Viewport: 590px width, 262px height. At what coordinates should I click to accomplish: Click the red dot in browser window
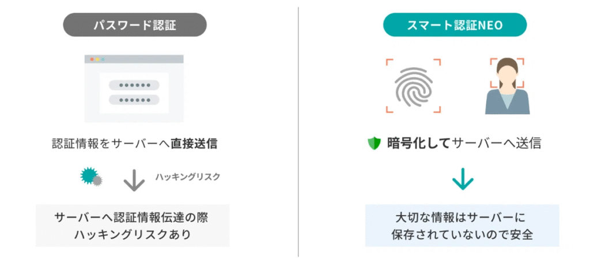tap(92, 59)
